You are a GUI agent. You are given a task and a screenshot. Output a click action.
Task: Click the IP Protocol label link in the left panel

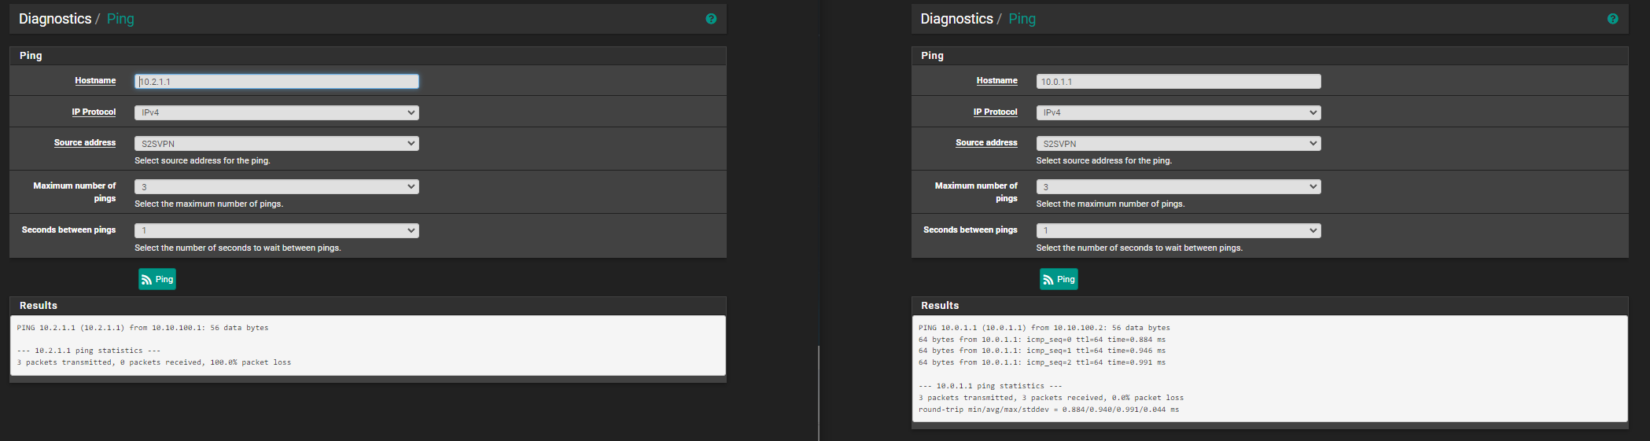(x=94, y=112)
